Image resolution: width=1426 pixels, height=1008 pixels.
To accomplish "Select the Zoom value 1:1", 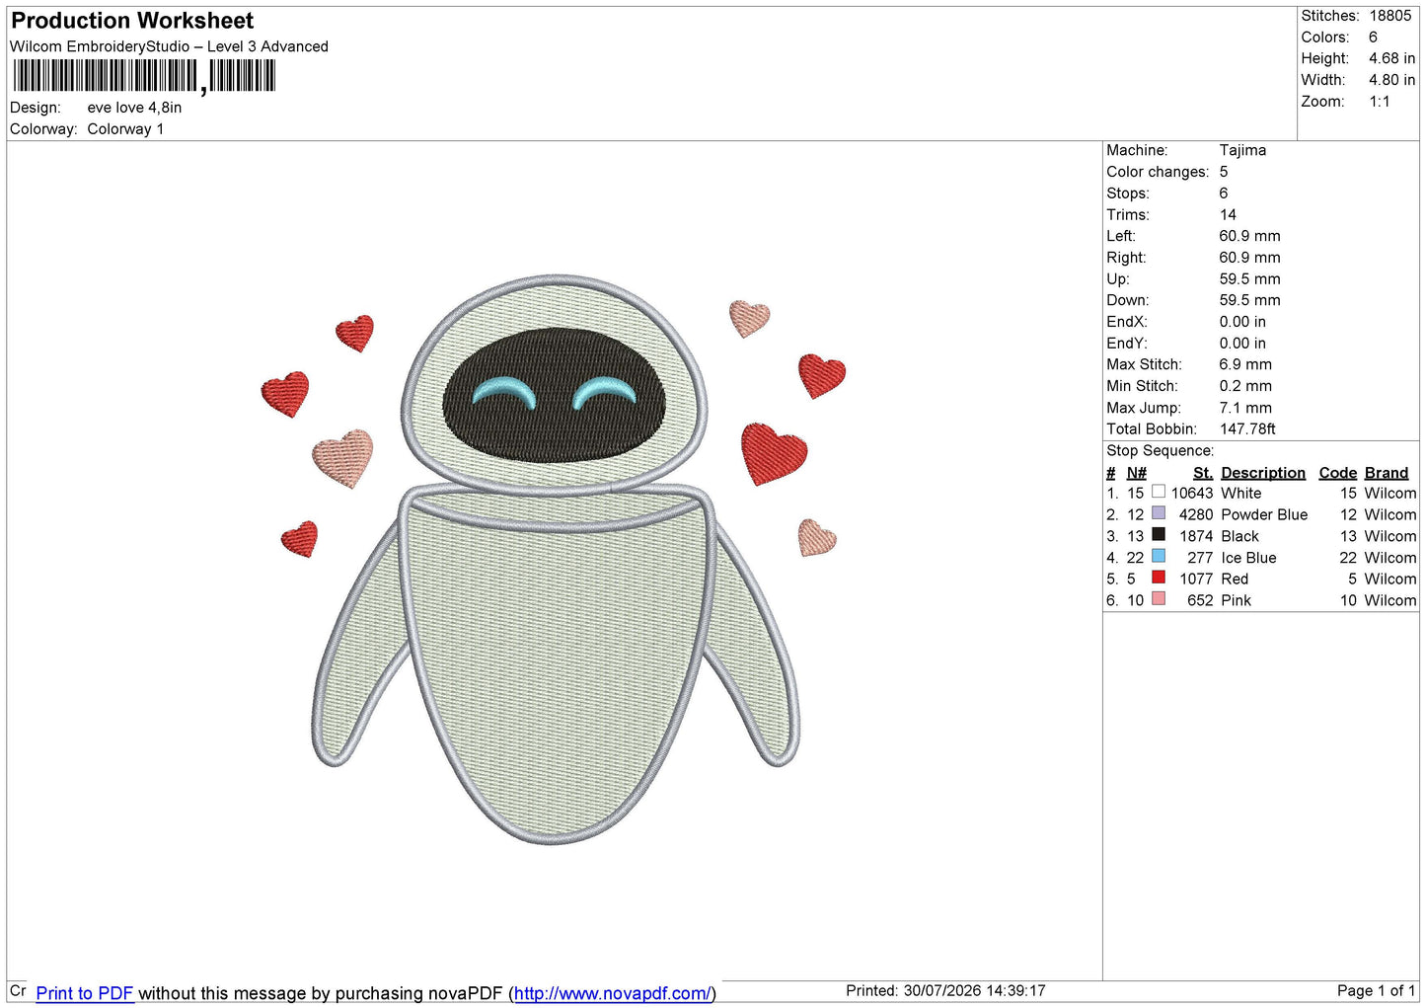I will coord(1380,102).
